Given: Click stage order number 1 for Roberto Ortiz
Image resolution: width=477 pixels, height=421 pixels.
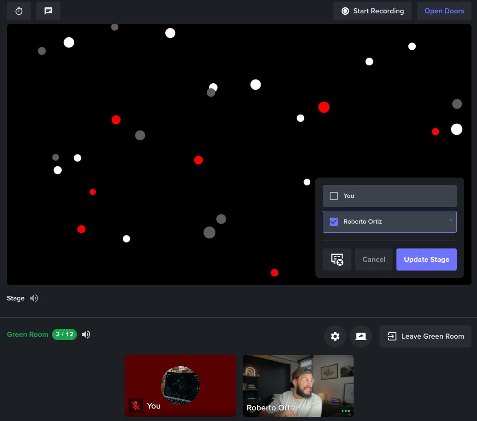Looking at the screenshot, I should [451, 222].
